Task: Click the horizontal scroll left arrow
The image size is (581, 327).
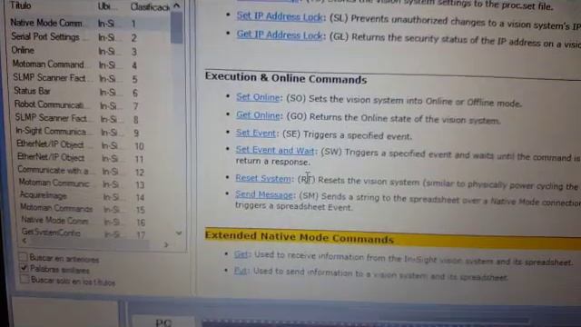Action: click(25, 241)
